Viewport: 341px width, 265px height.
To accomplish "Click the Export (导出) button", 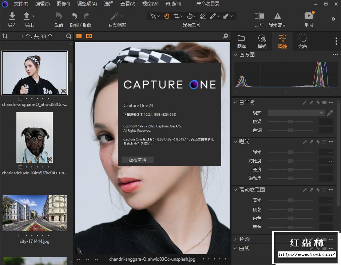I will [27, 16].
